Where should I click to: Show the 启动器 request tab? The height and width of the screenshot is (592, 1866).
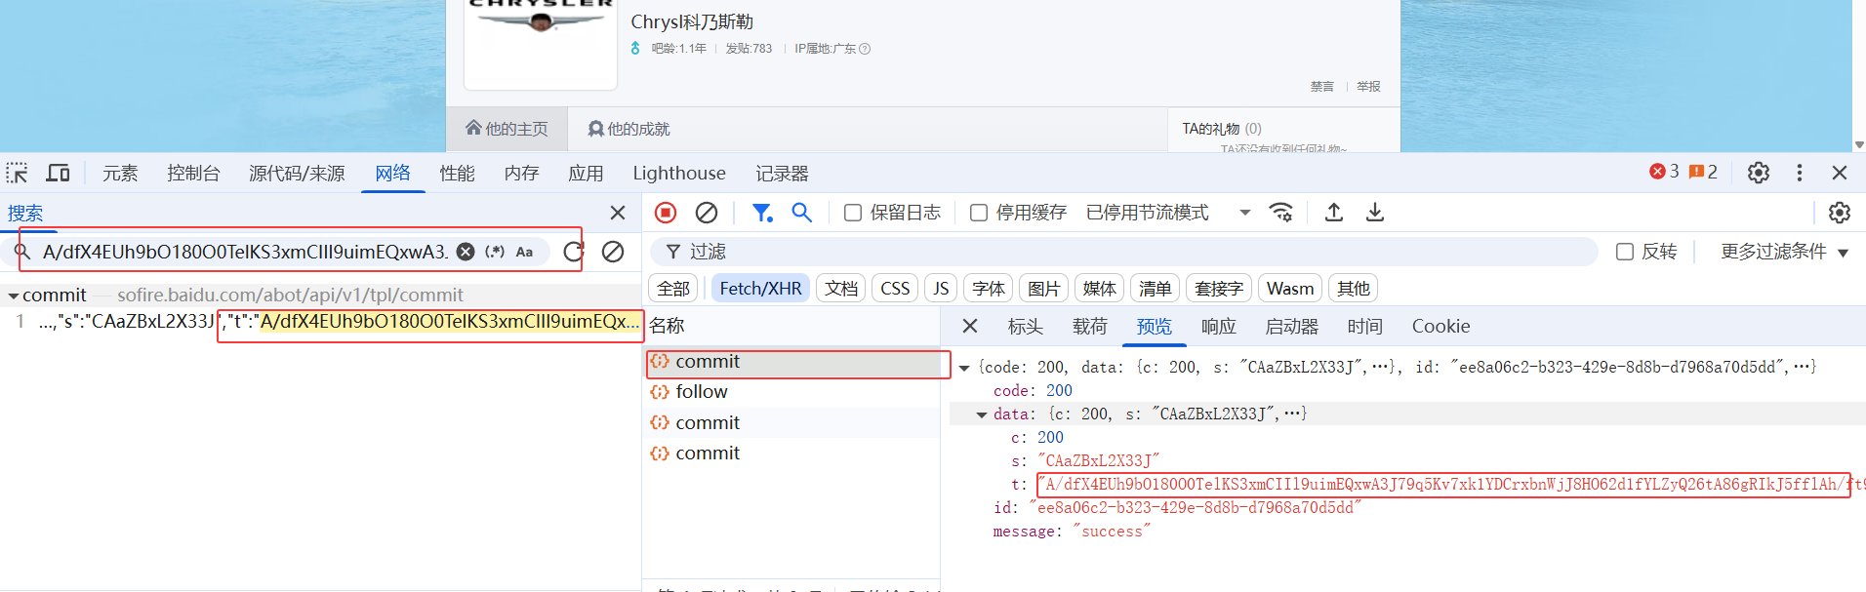pyautogui.click(x=1291, y=327)
